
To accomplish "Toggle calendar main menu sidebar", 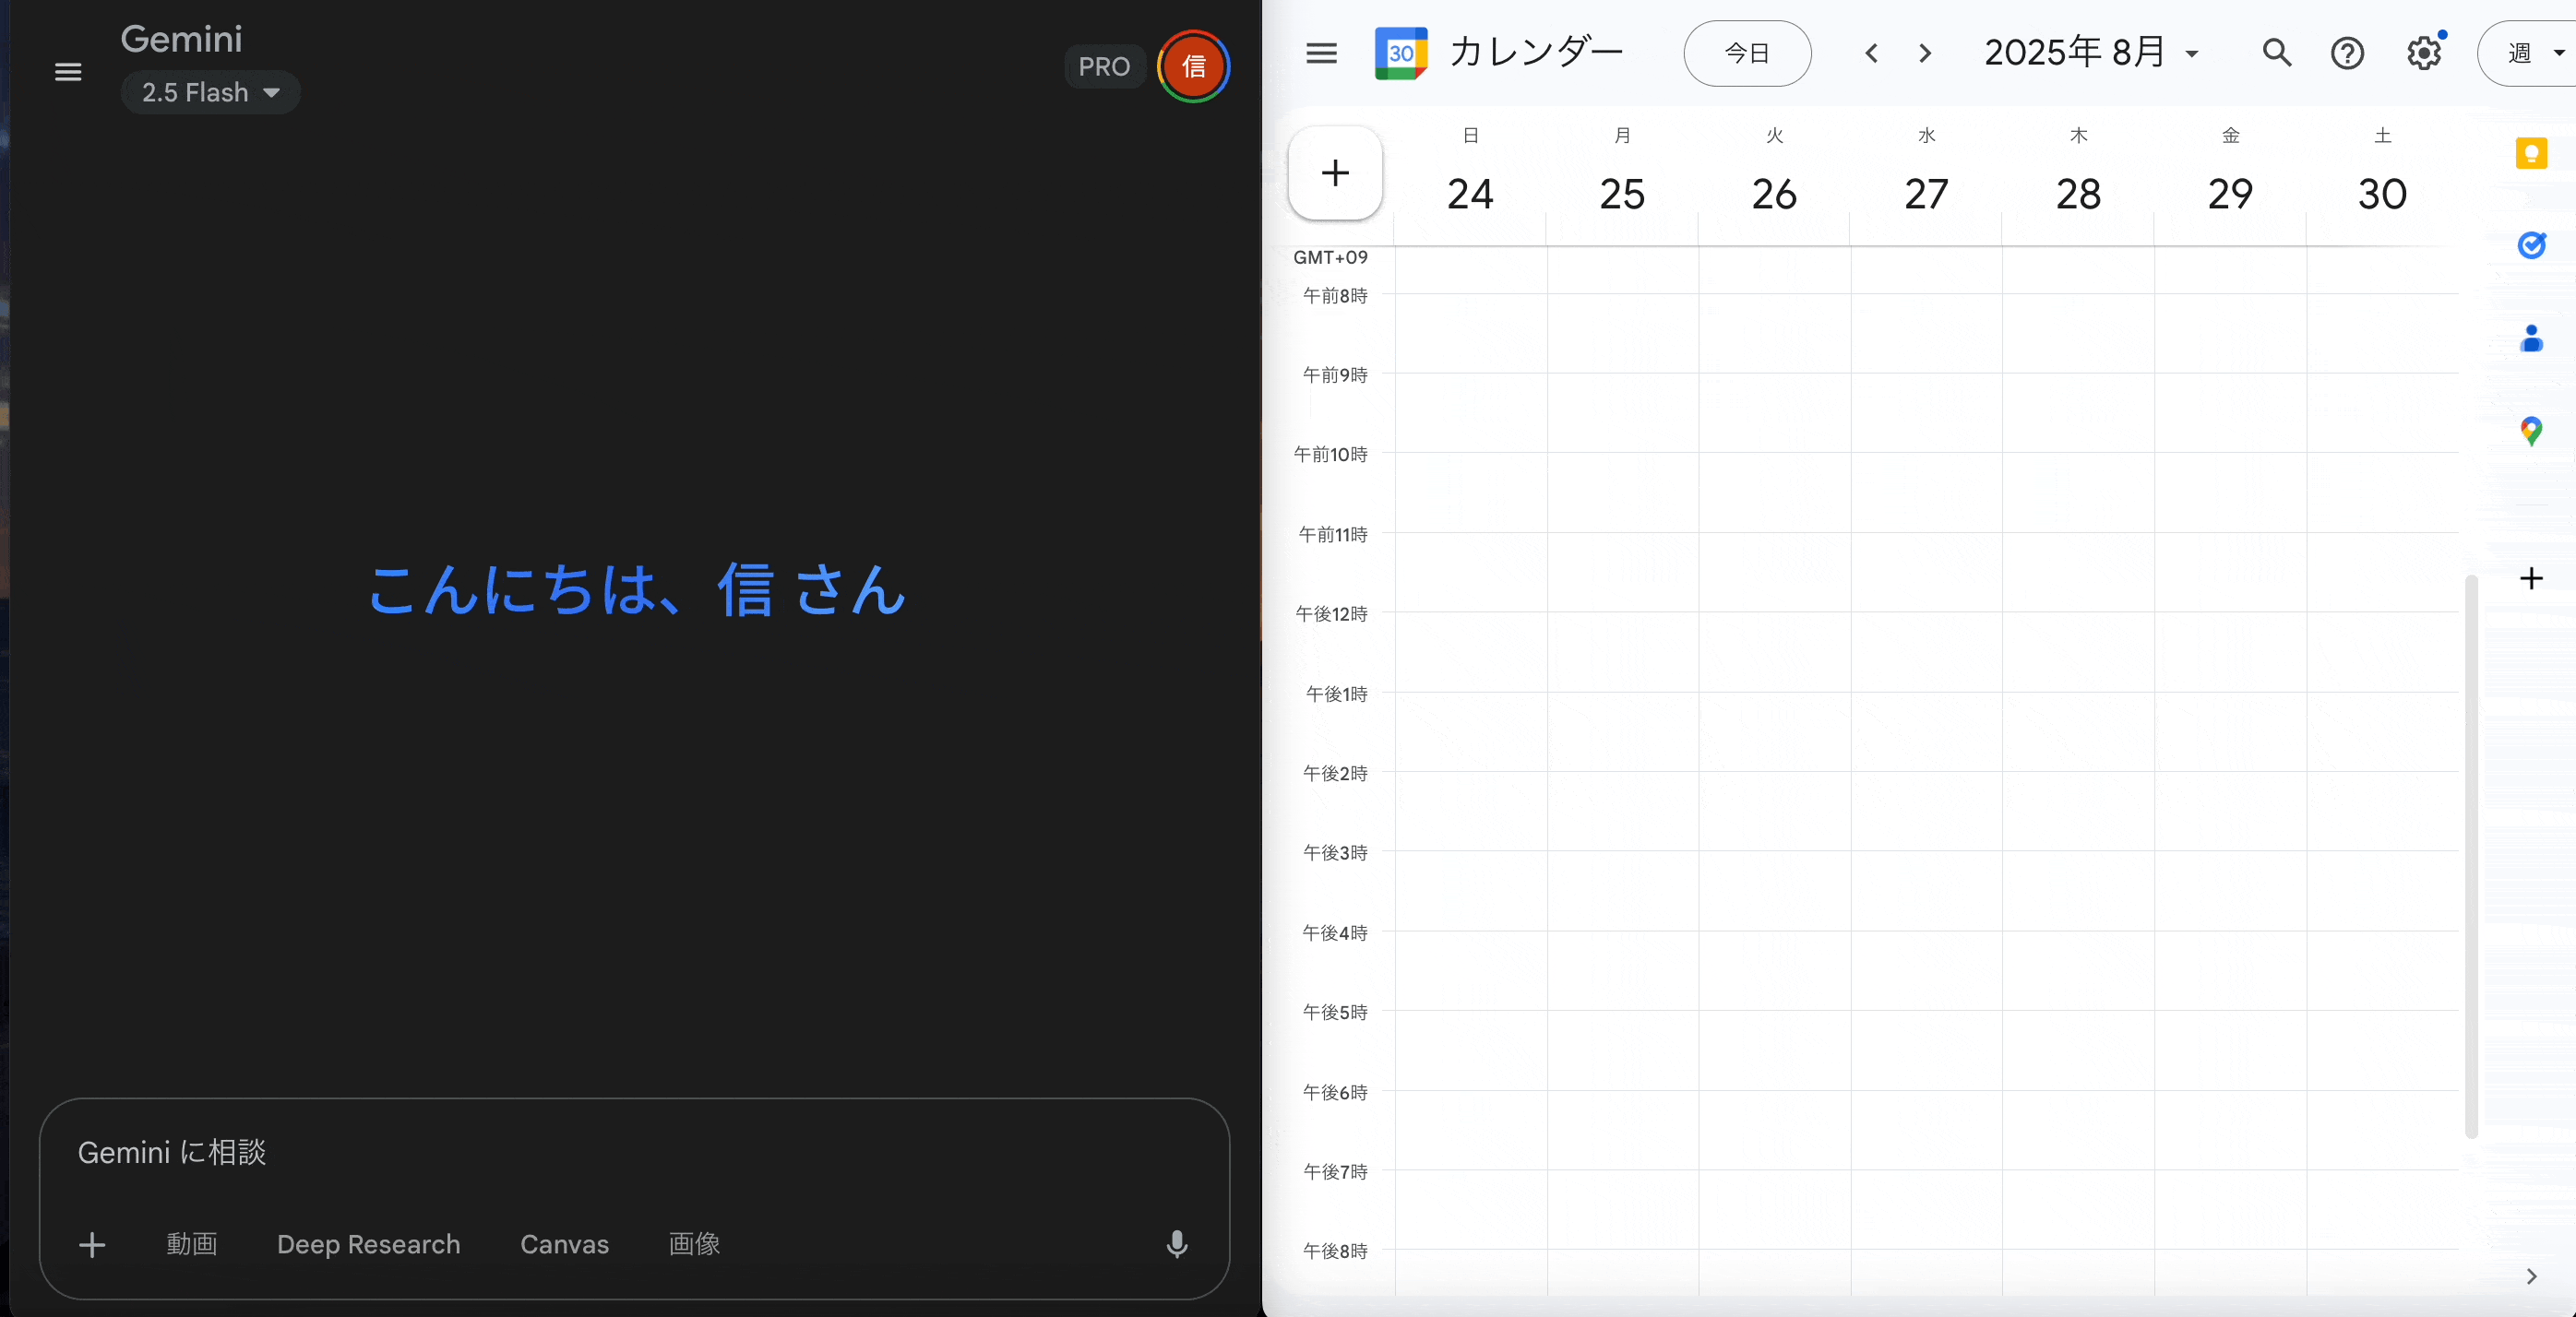I will tap(1321, 53).
